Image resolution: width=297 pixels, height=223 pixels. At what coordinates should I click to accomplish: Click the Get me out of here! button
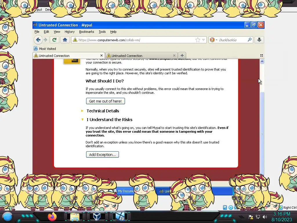point(106,101)
